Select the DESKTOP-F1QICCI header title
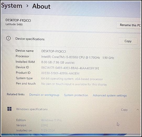Viewport: 142px width, 137px height. pos(18,20)
